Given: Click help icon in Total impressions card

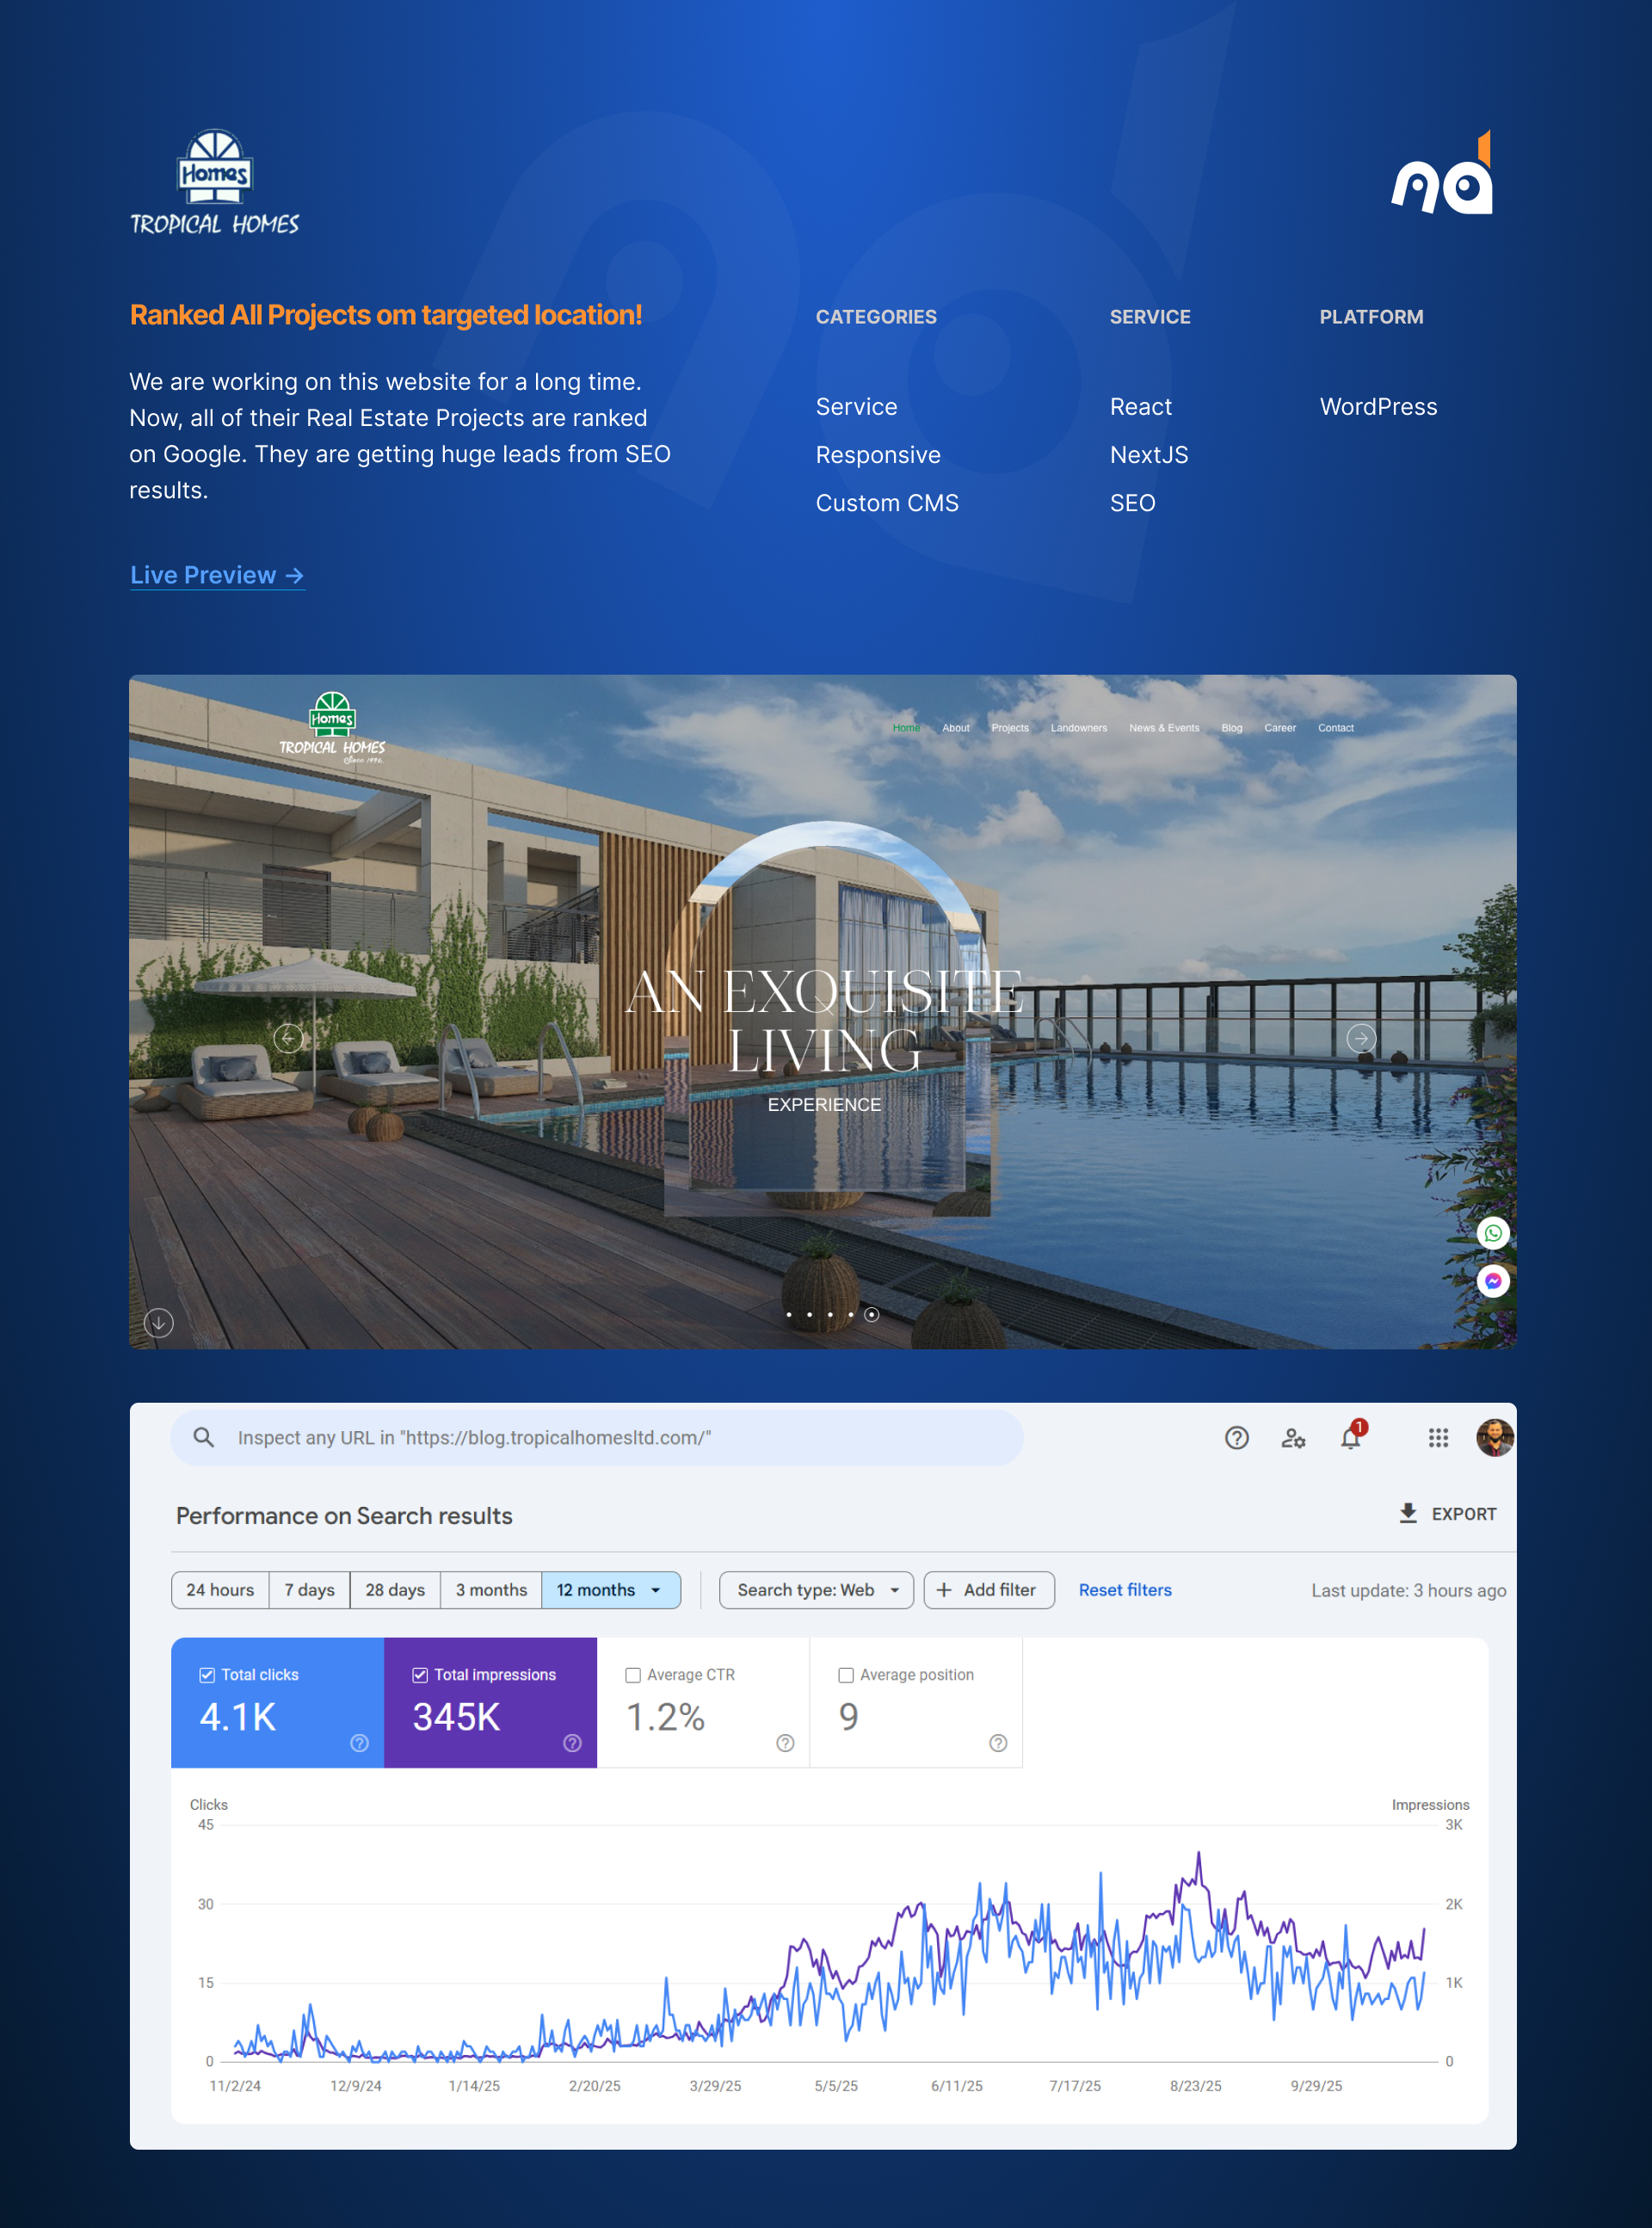Looking at the screenshot, I should pos(573,1743).
